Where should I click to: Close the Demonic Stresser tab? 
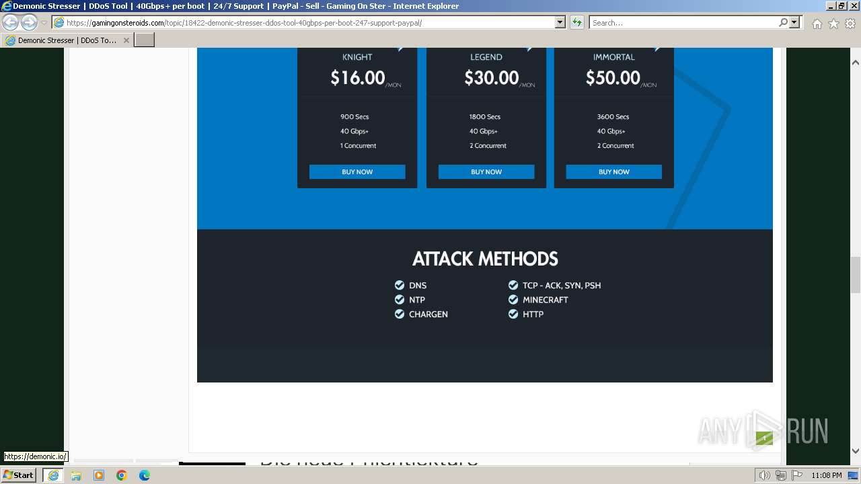[126, 40]
